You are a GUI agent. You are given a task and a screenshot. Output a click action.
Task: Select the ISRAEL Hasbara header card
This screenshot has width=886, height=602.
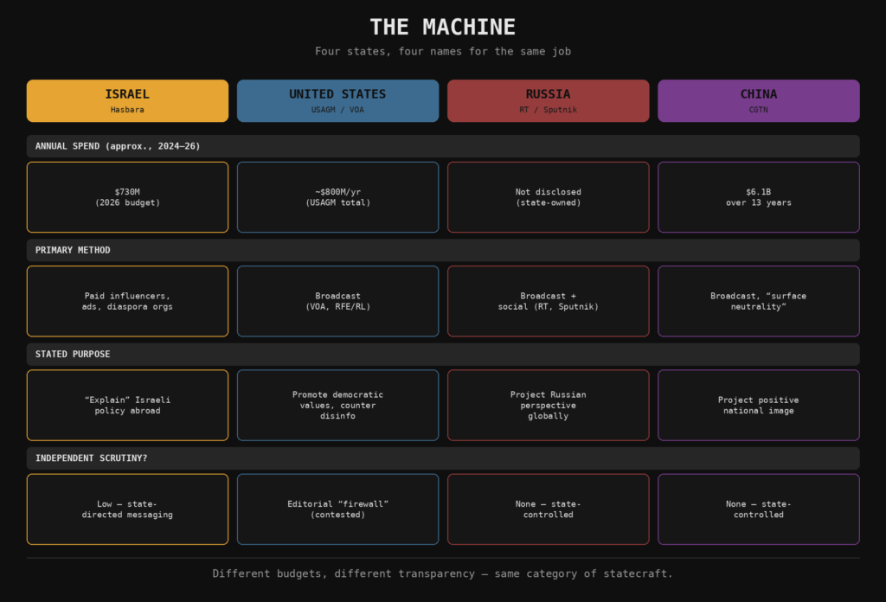point(128,100)
